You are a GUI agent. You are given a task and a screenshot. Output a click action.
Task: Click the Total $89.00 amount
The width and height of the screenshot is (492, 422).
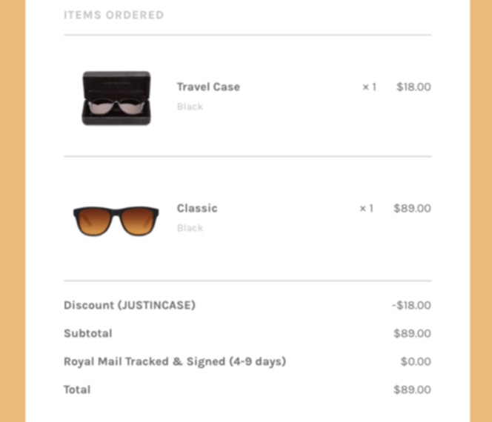point(412,389)
